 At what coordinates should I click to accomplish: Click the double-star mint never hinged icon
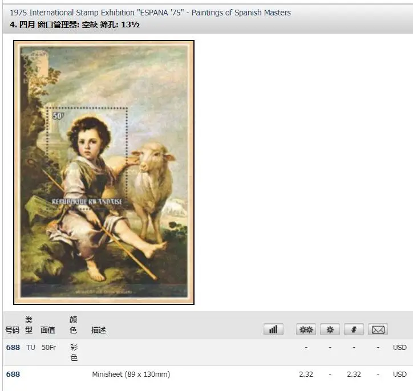pyautogui.click(x=306, y=329)
